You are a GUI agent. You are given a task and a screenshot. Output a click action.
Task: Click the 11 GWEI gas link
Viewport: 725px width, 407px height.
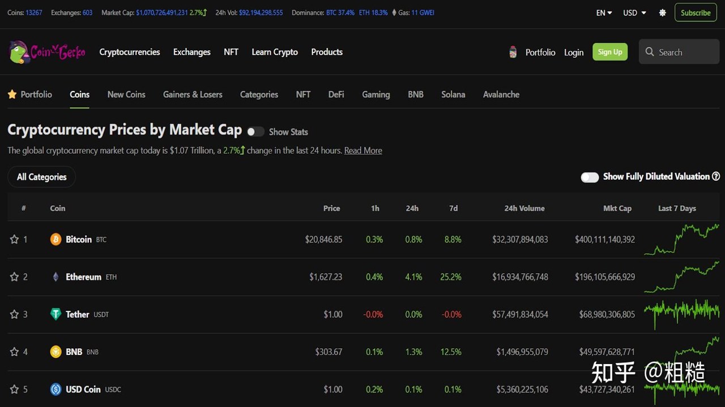(423, 12)
